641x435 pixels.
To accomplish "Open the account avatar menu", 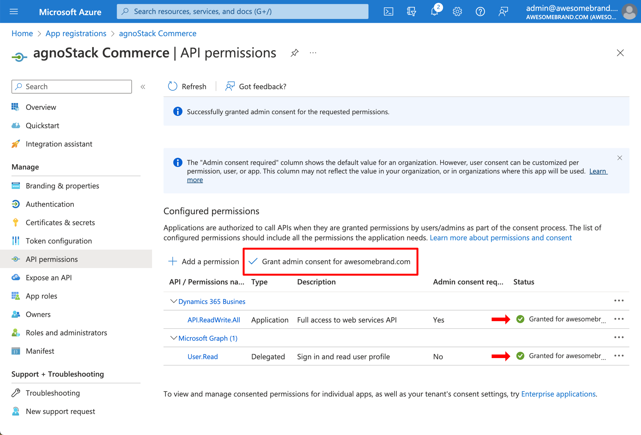I will [629, 12].
